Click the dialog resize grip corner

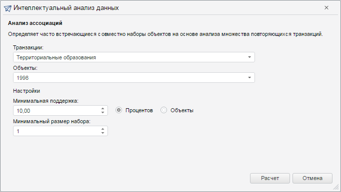tap(336, 188)
